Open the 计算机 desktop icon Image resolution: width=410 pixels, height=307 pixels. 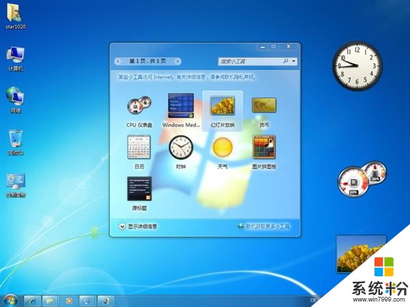[x=16, y=59]
